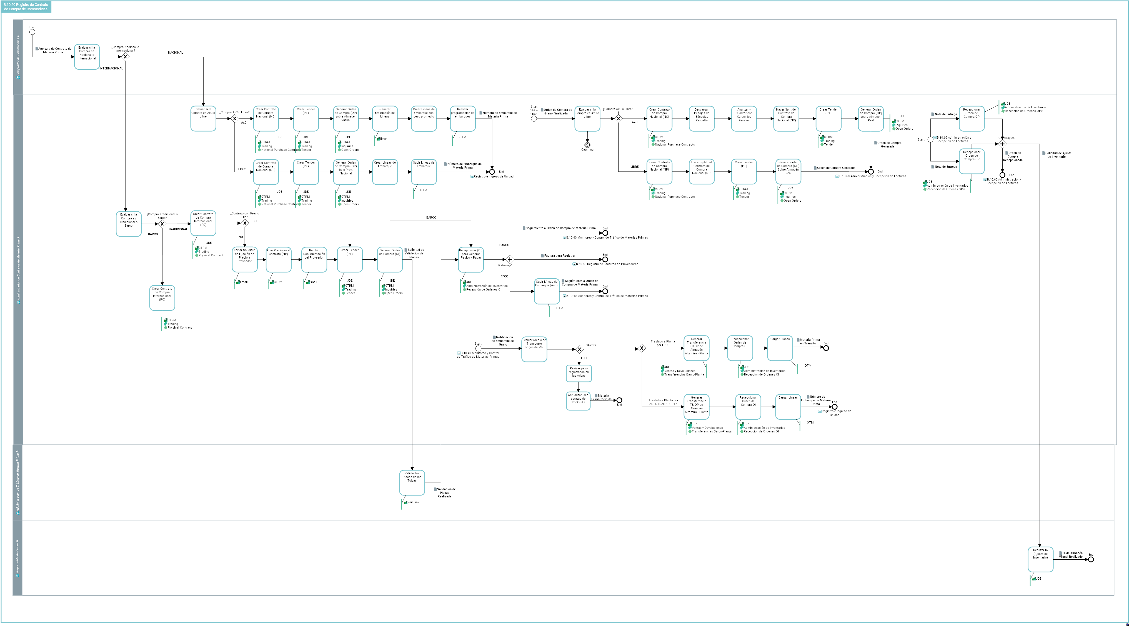Click the Gateway-1 parallel gateway
The image size is (1129, 626).
(x=510, y=259)
